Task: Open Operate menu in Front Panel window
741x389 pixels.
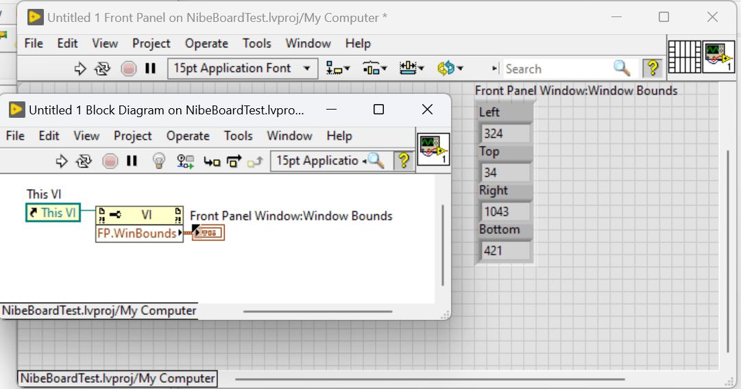Action: tap(206, 43)
